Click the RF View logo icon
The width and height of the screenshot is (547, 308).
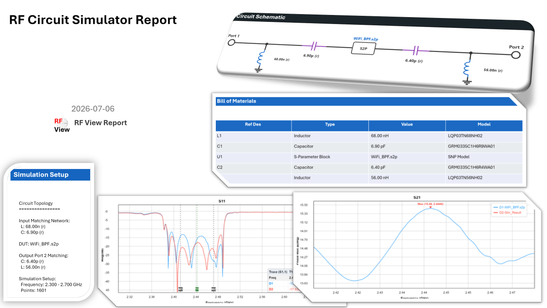(x=62, y=125)
